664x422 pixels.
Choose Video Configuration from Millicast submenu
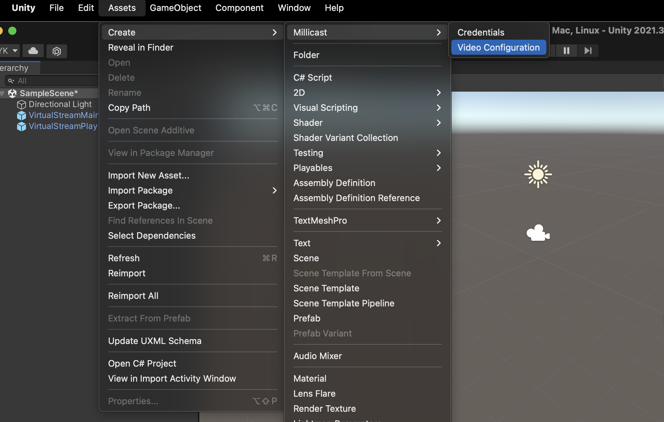click(x=499, y=48)
